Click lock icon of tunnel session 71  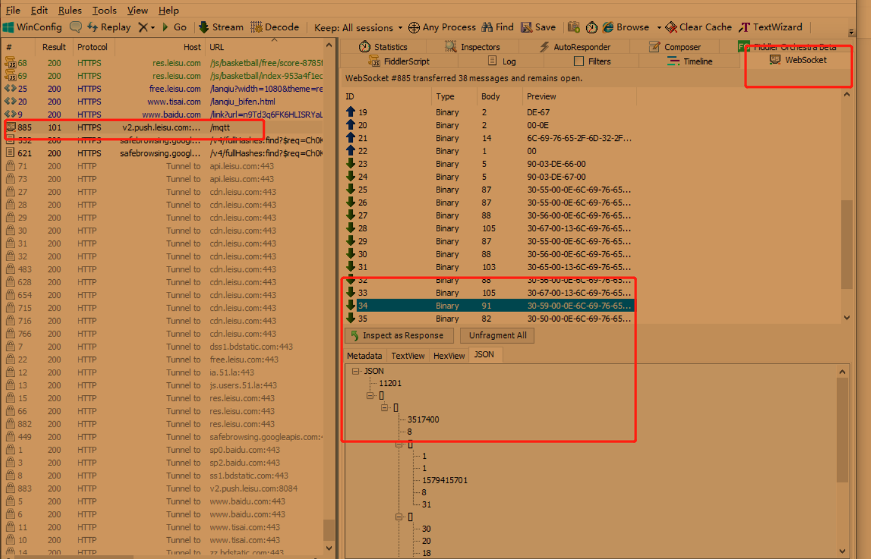10,166
